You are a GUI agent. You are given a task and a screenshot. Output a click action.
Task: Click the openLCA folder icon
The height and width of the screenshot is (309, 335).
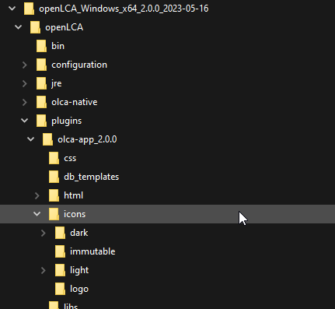pos(35,27)
